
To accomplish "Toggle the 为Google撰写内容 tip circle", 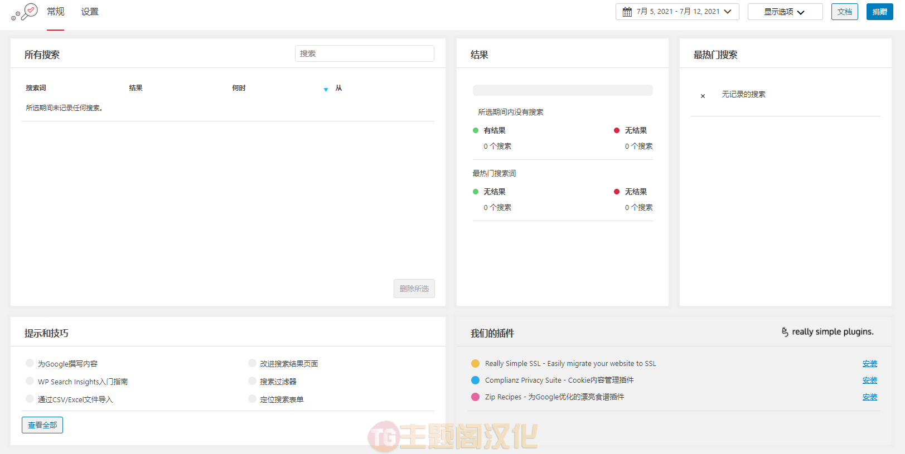I will pyautogui.click(x=30, y=363).
